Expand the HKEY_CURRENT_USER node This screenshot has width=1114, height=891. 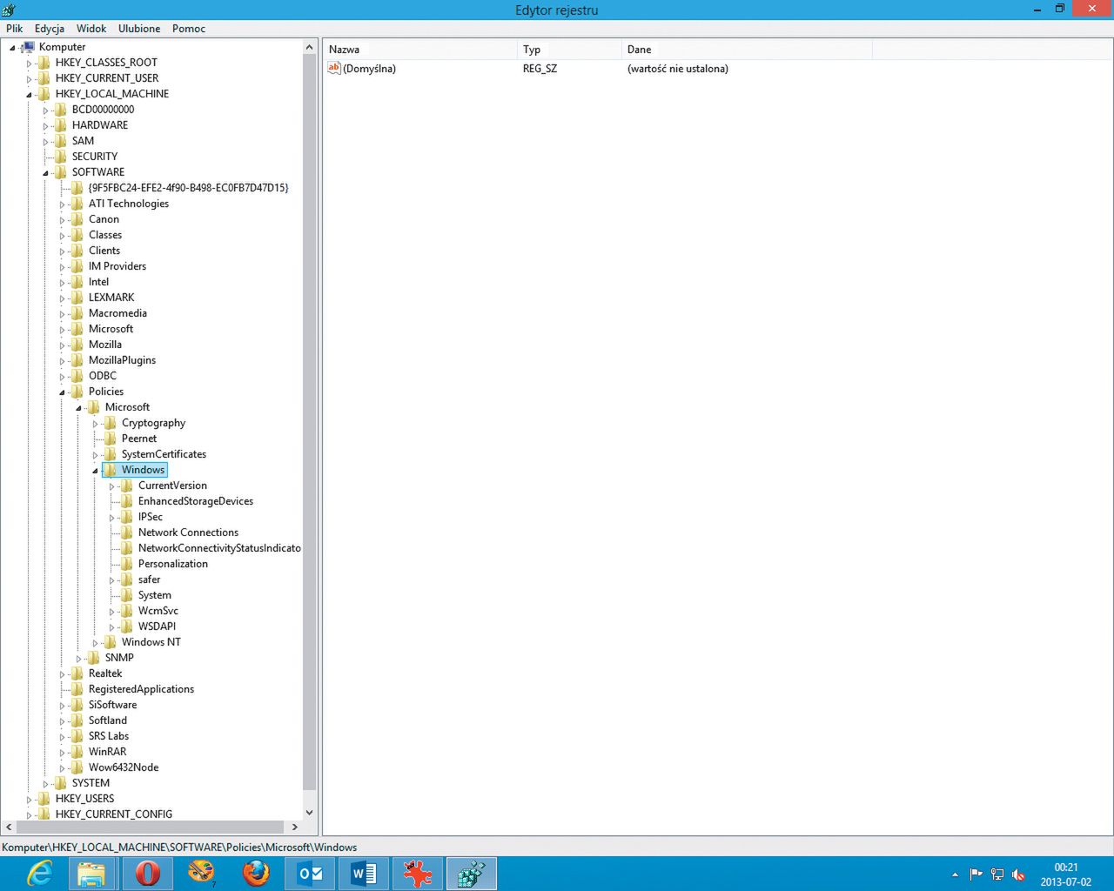coord(29,79)
